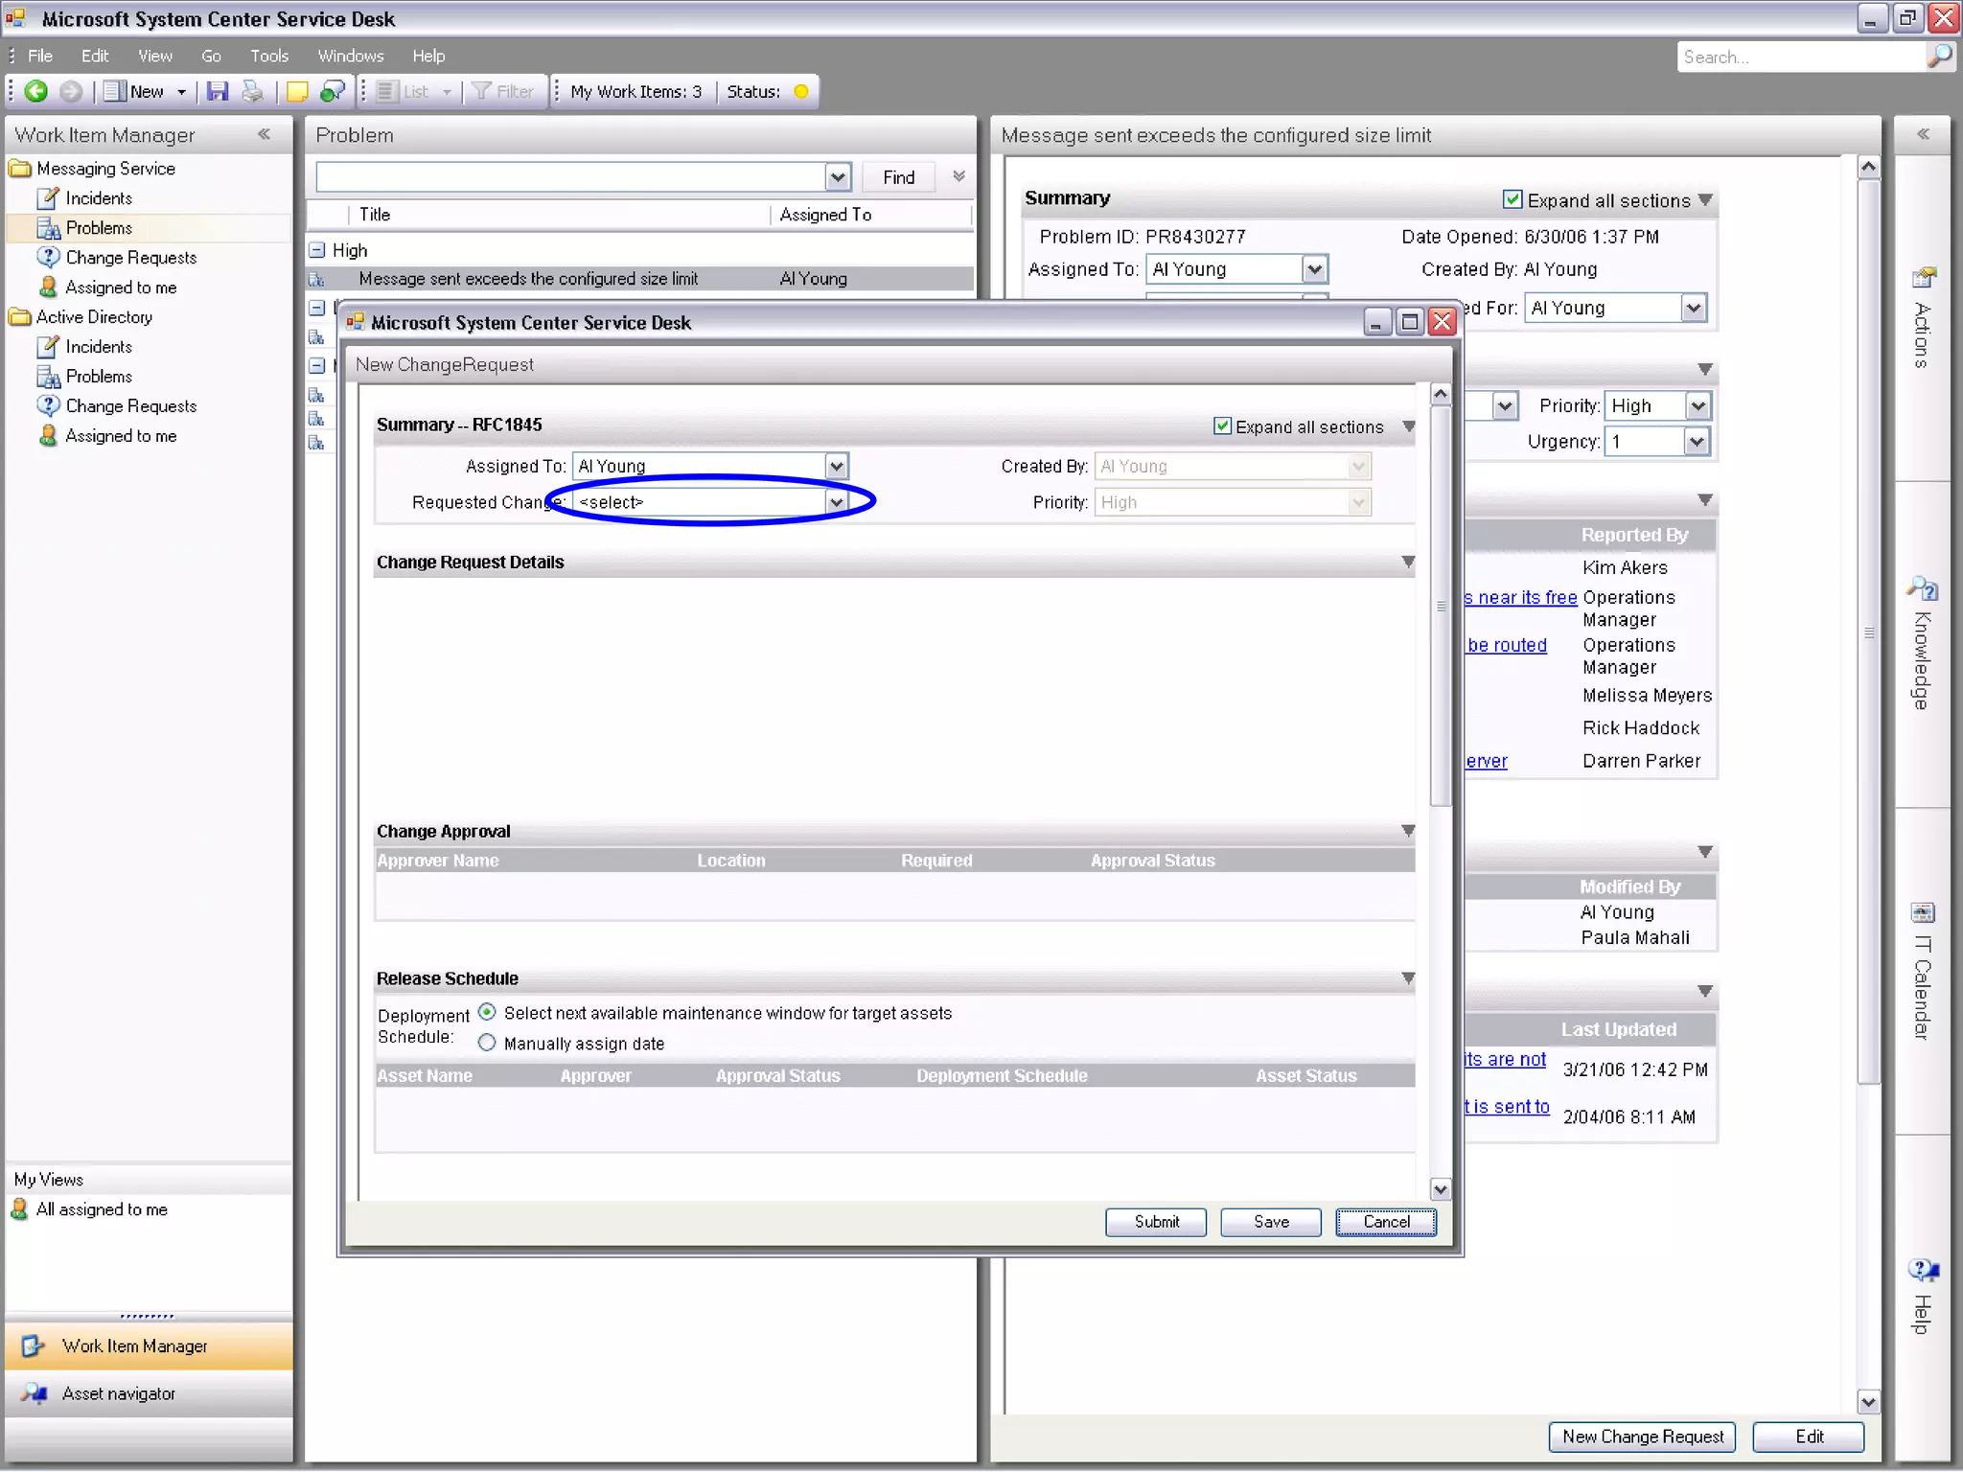Viewport: 1963px width, 1472px height.
Task: Click the Problem search input field
Action: tap(571, 177)
